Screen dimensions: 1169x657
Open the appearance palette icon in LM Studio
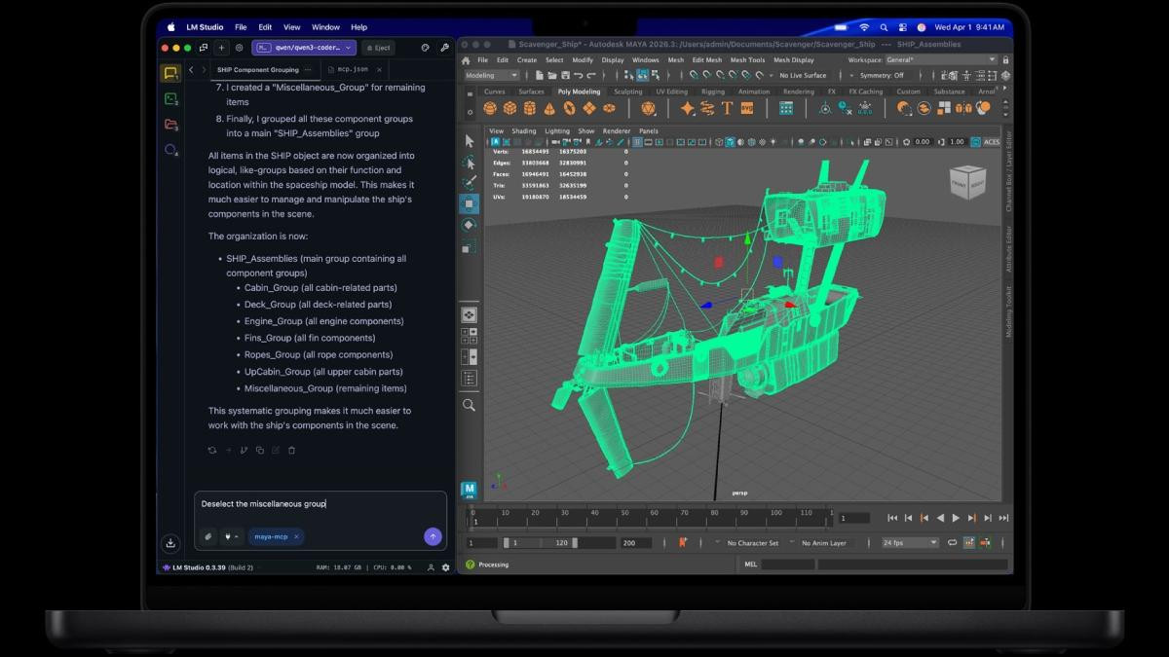coord(426,47)
